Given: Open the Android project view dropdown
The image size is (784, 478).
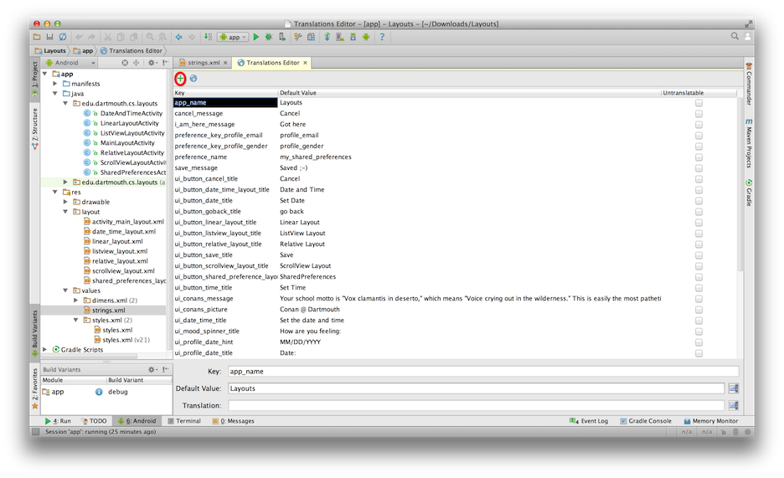Looking at the screenshot, I should tap(70, 63).
